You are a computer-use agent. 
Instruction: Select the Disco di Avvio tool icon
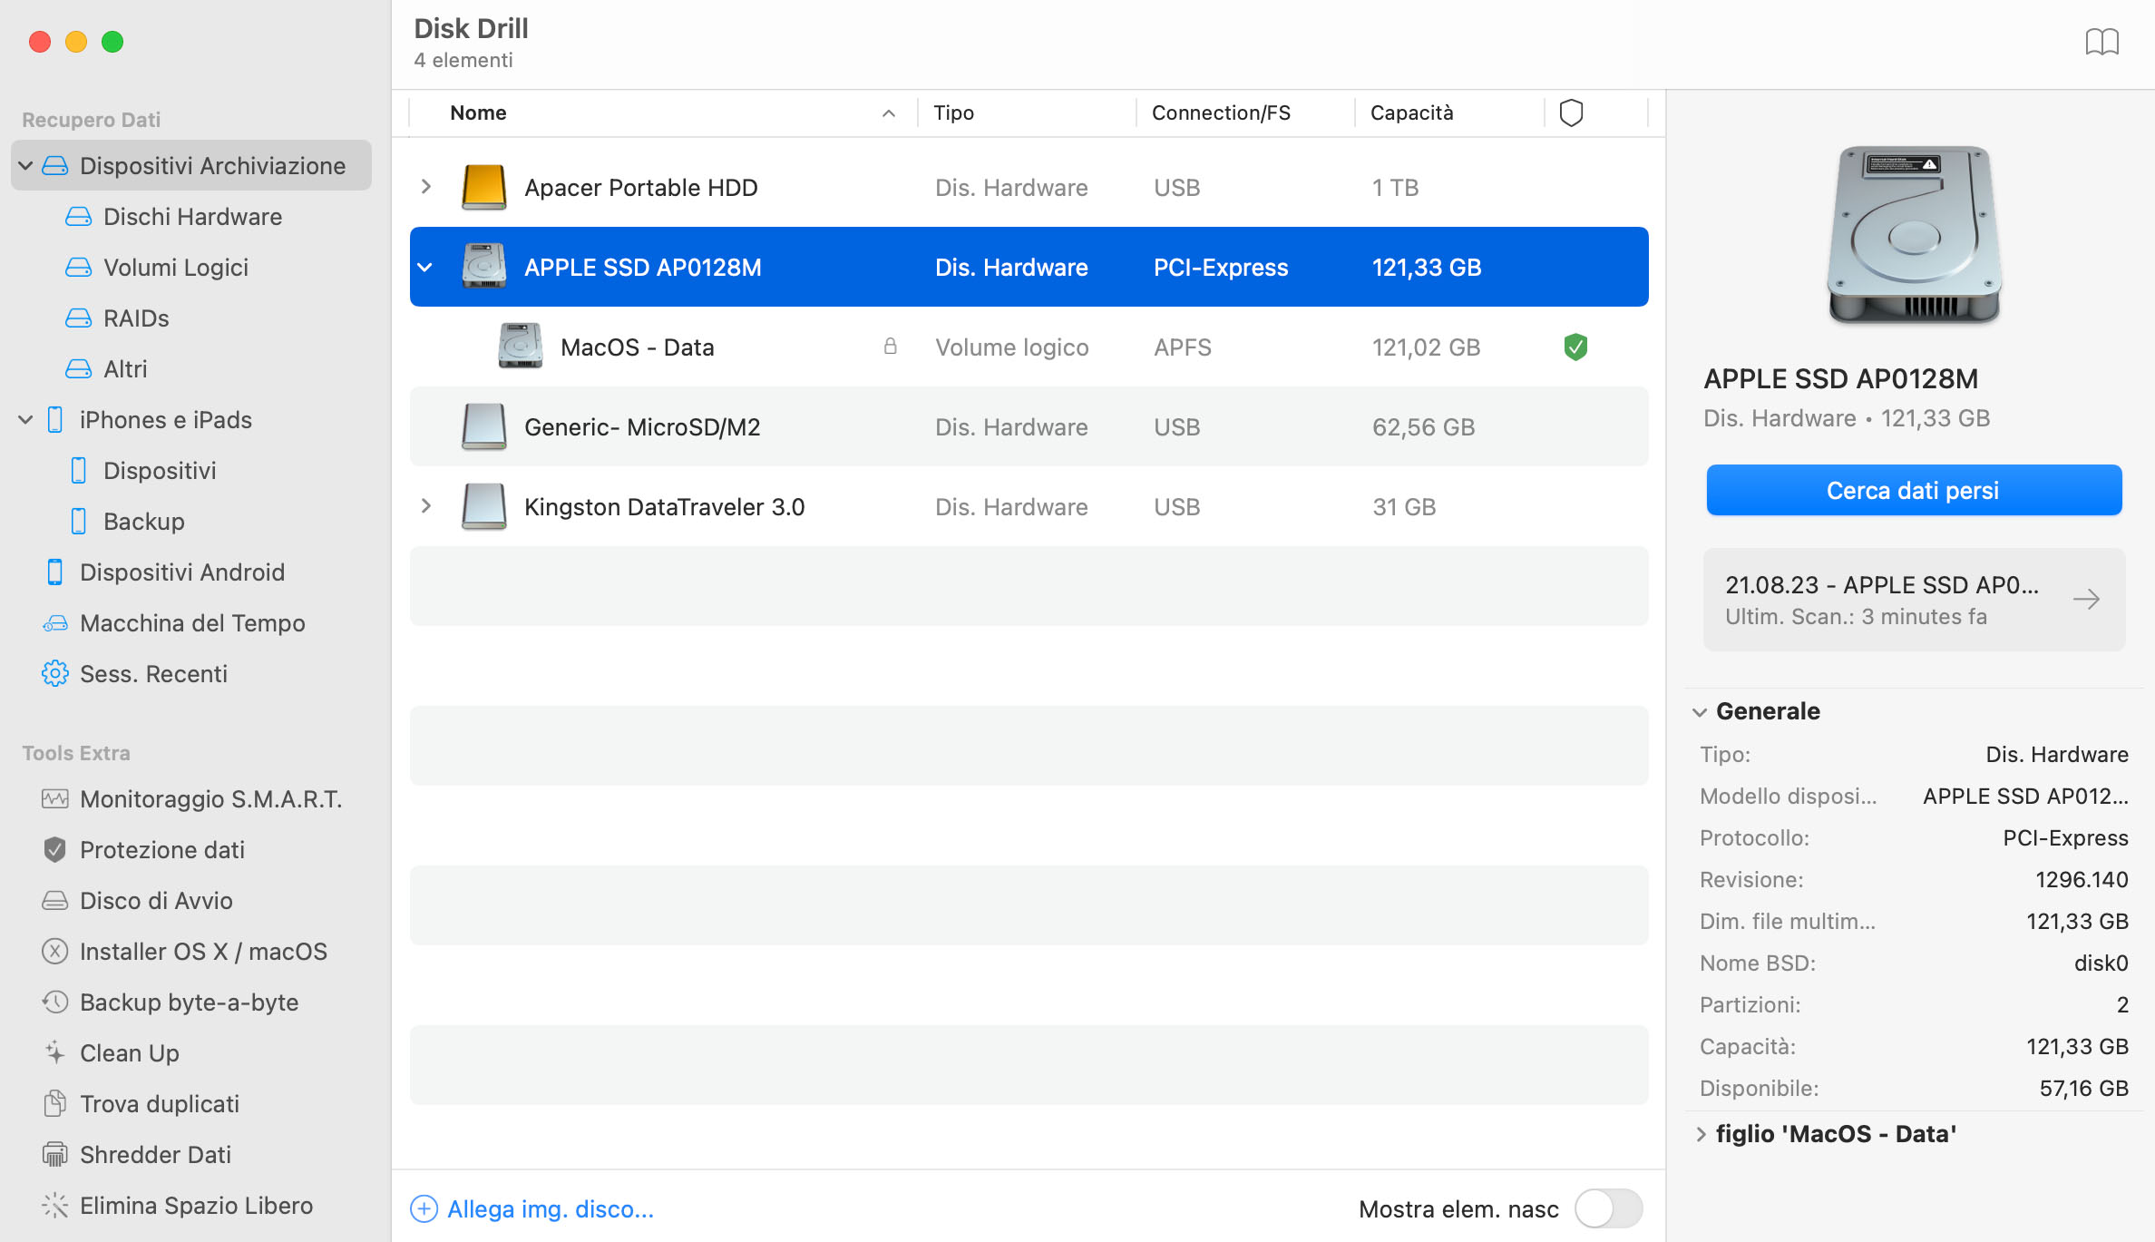(x=54, y=902)
